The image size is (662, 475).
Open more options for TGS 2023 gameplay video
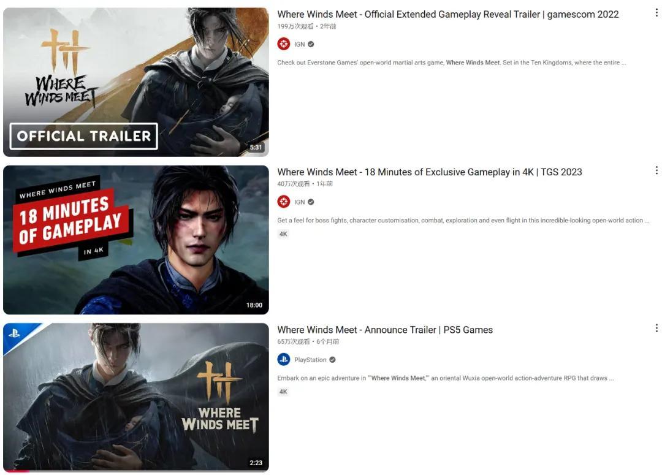[x=656, y=170]
